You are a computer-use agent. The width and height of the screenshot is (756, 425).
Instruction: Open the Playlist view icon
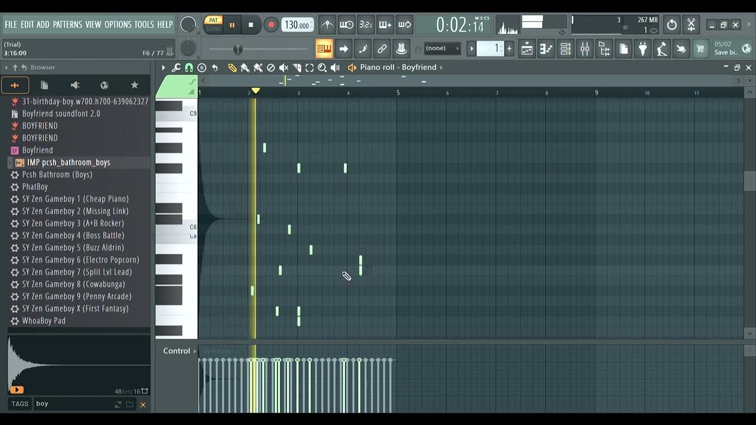[526, 49]
